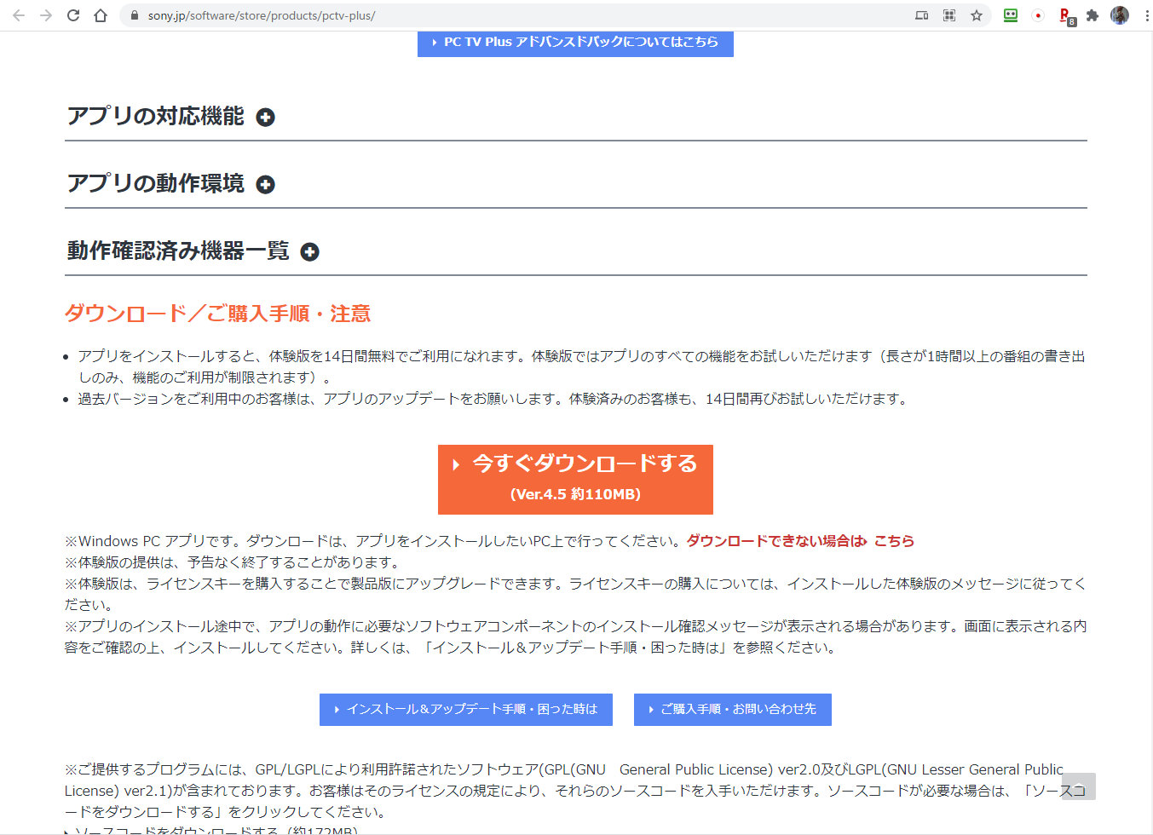Expand the アプリの対応機能 section
This screenshot has width=1153, height=835.
pos(266,118)
